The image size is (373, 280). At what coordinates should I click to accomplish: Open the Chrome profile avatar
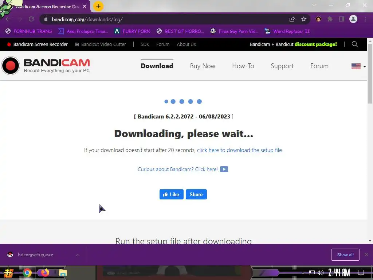[x=353, y=19]
